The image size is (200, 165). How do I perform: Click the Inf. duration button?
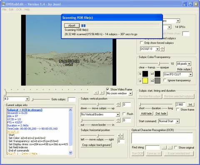click(190, 104)
